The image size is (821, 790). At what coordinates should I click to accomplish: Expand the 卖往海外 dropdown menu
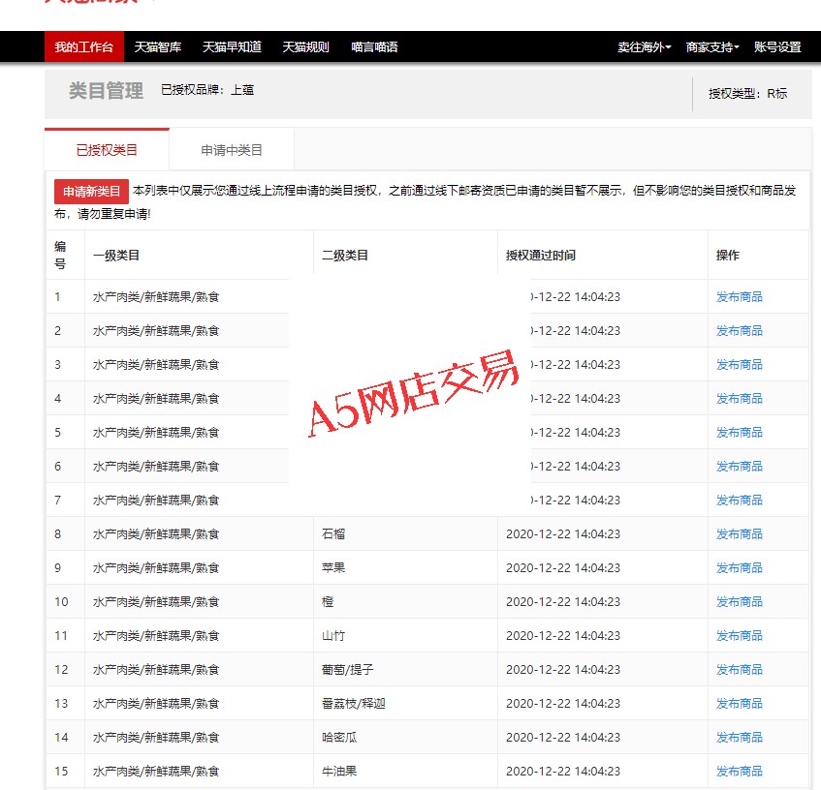644,47
